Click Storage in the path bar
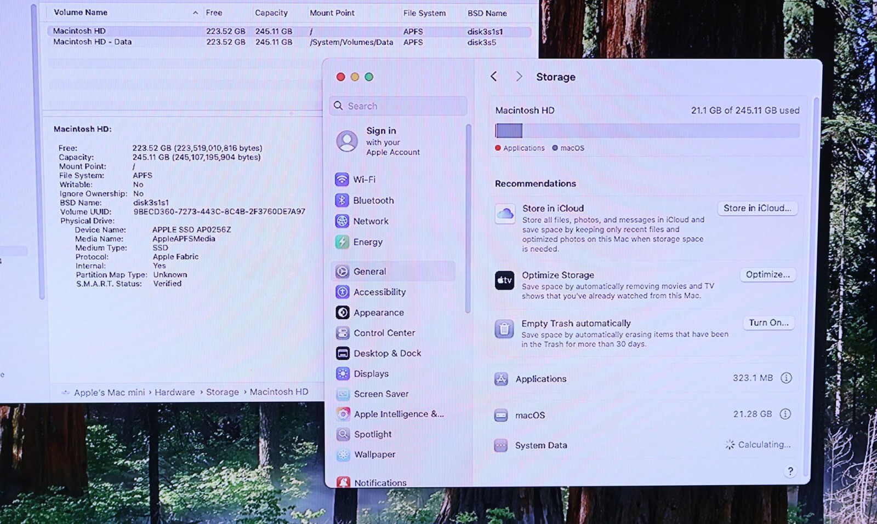The width and height of the screenshot is (877, 524). click(x=222, y=393)
